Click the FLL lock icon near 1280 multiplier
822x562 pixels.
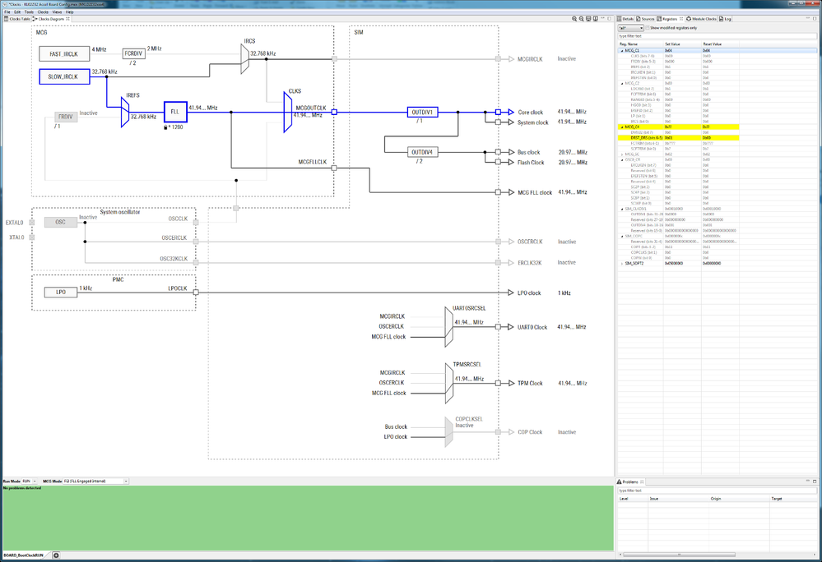(165, 127)
